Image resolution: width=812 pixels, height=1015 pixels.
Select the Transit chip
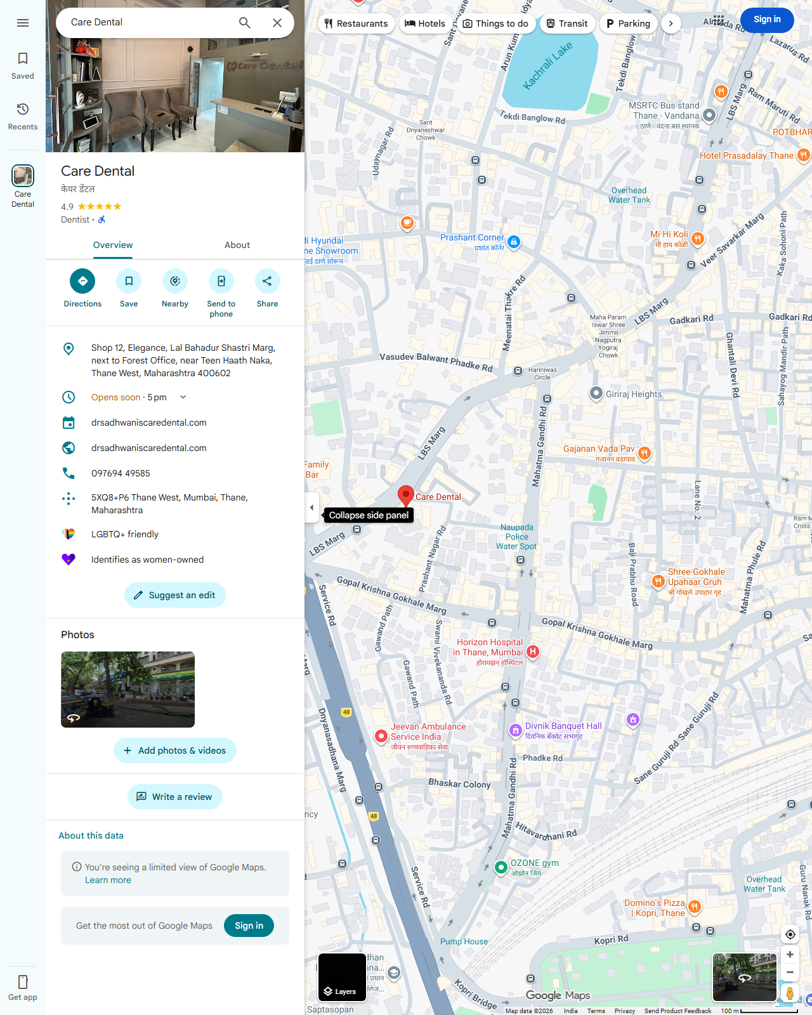[x=567, y=23]
